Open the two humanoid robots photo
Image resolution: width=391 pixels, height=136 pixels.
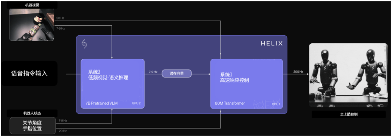tap(348, 75)
